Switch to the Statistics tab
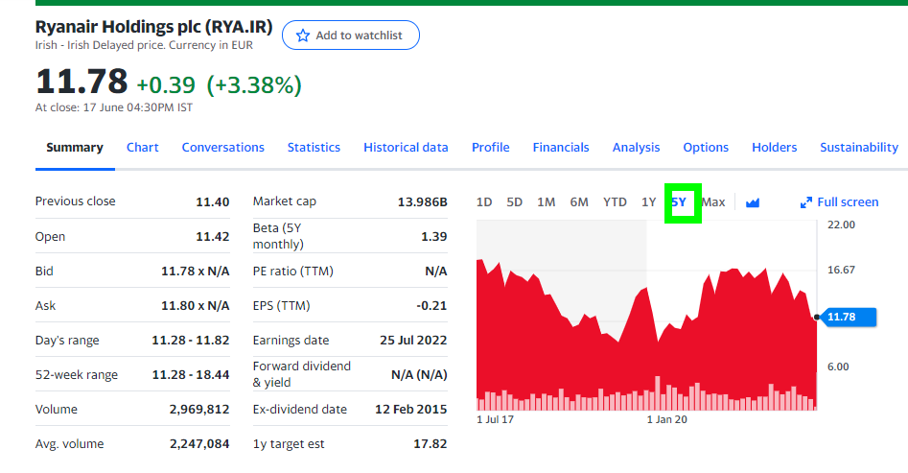908x473 pixels. [314, 147]
